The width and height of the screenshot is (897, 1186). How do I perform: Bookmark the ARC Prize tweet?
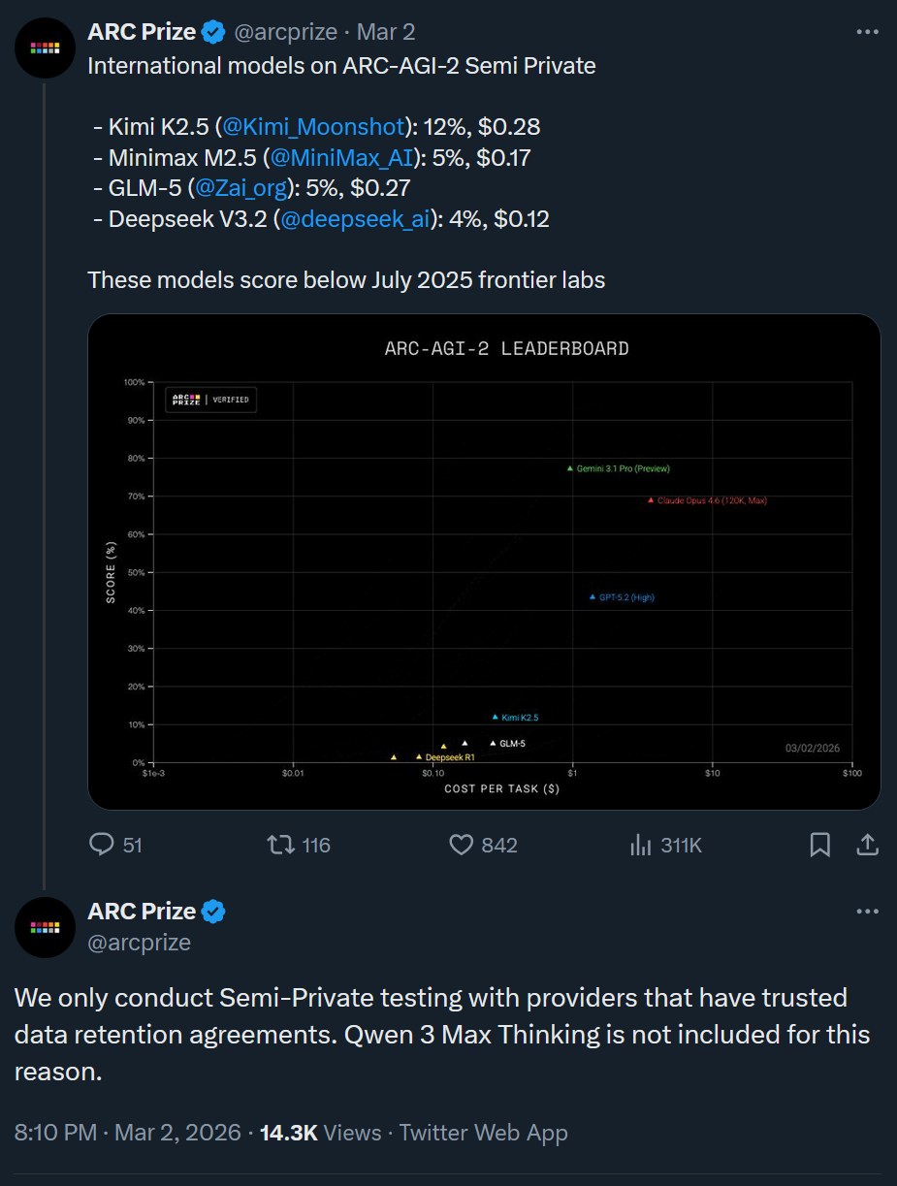[819, 845]
